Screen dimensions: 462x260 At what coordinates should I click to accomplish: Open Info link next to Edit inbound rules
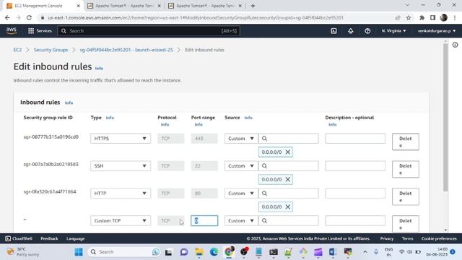click(99, 68)
